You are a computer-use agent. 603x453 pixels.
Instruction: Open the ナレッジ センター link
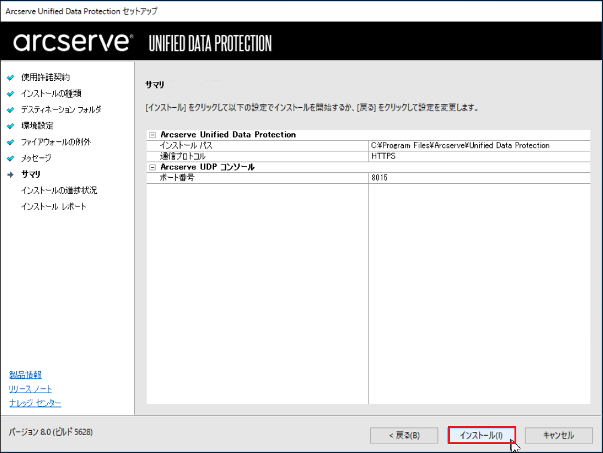[x=35, y=403]
